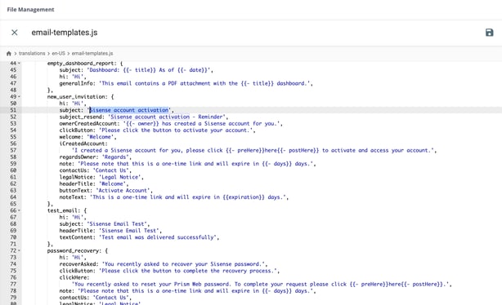Viewport: 502px width, 305px height.
Task: Collapse the new_user_invitation block at line 49
Action: (x=19, y=96)
